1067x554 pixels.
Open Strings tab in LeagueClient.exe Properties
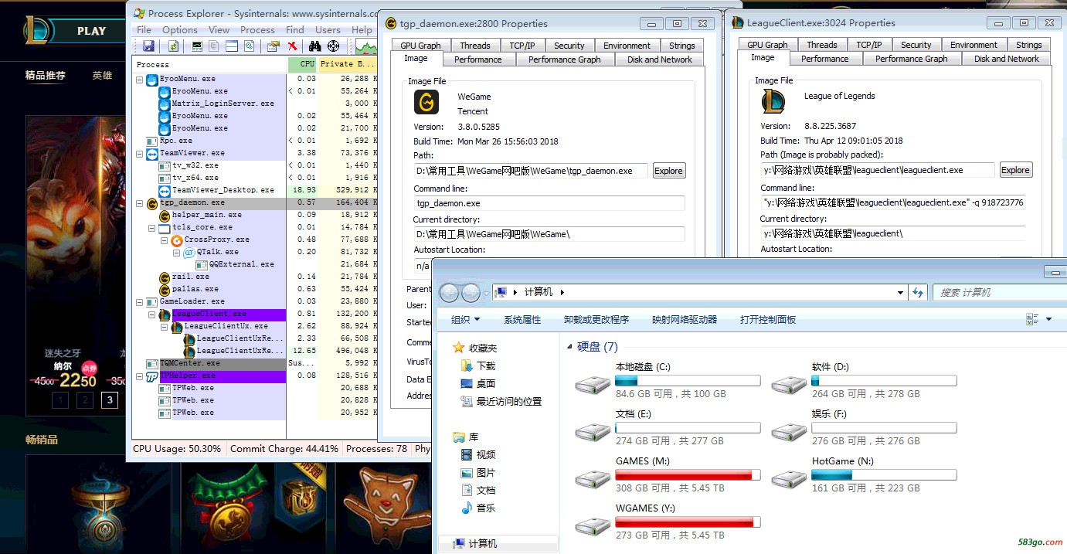[x=1028, y=45]
